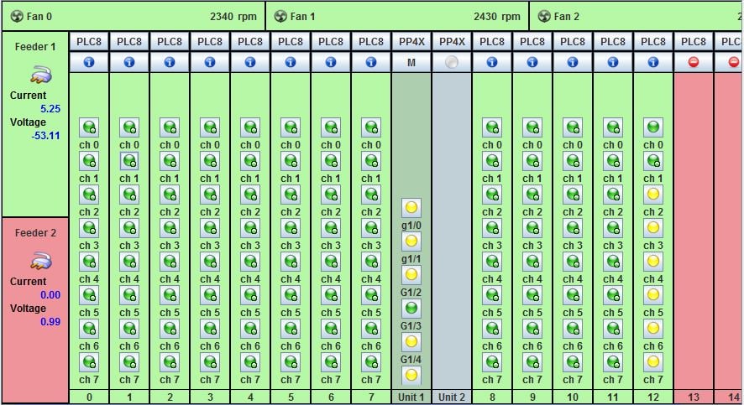Click the M status button of Unit 1

click(411, 62)
